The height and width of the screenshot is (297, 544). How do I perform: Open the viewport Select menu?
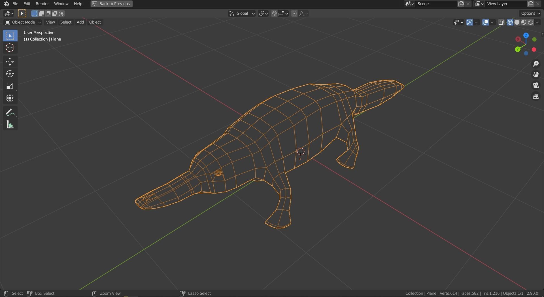(66, 22)
